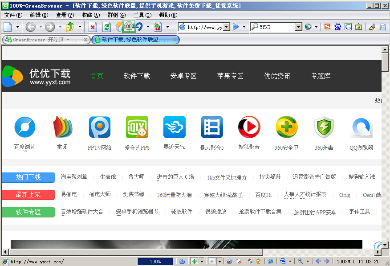390x266 pixels.
Task: Open the 鲁大师 link
Action: (136, 177)
